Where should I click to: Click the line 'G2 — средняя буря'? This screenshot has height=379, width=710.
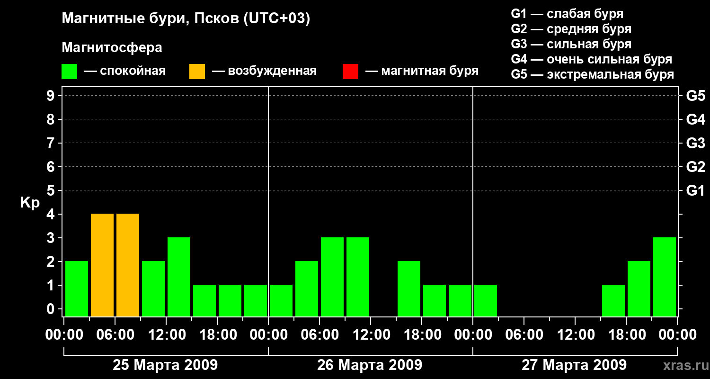(571, 29)
